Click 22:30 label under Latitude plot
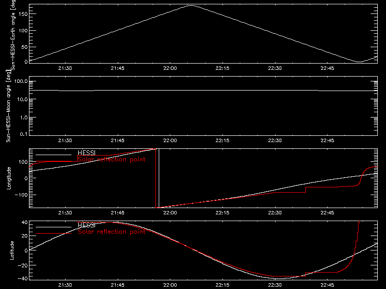This screenshot has width=386, height=289. click(x=275, y=285)
